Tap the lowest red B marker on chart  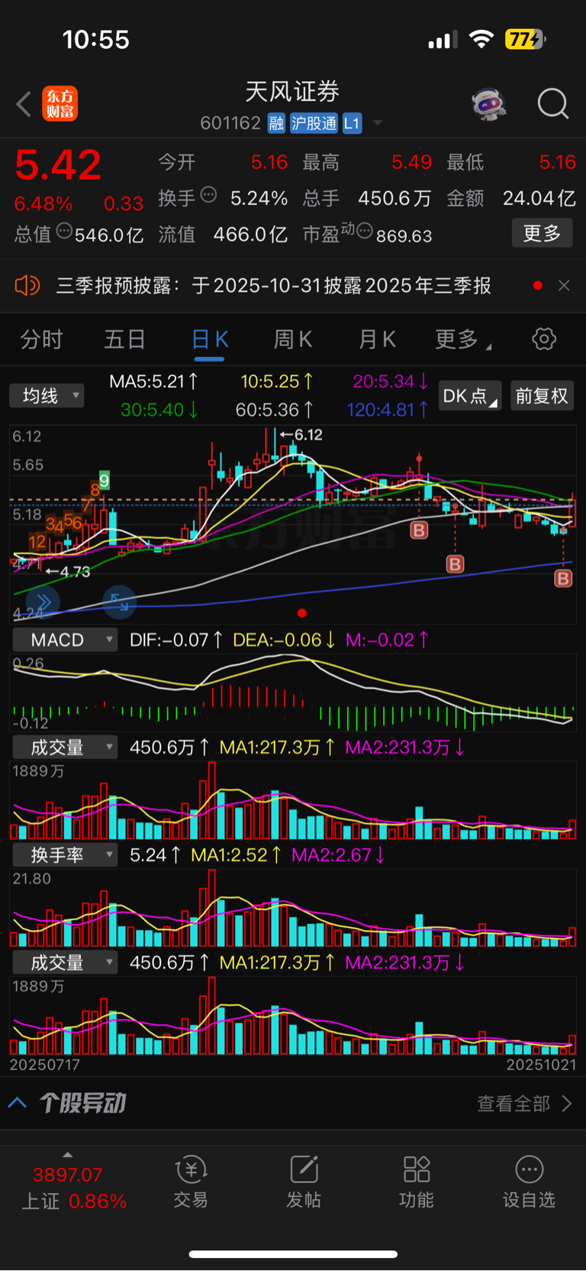[563, 579]
